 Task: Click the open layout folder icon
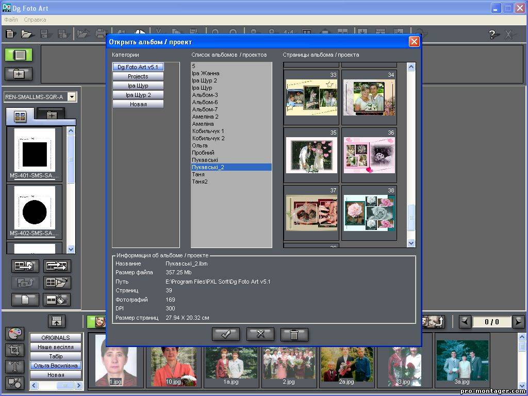point(57,283)
